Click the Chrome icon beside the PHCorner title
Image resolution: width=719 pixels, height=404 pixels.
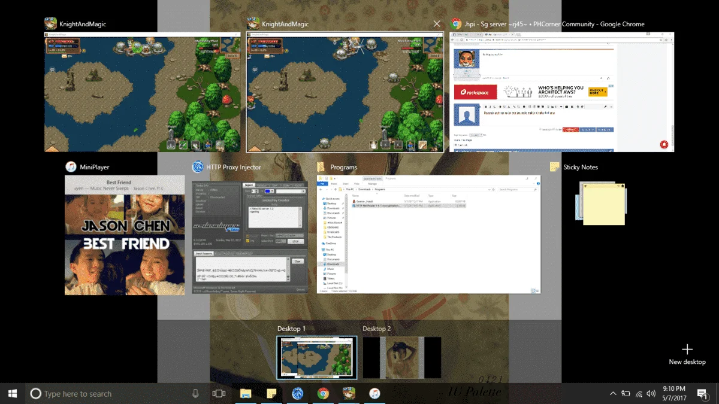[x=455, y=24]
